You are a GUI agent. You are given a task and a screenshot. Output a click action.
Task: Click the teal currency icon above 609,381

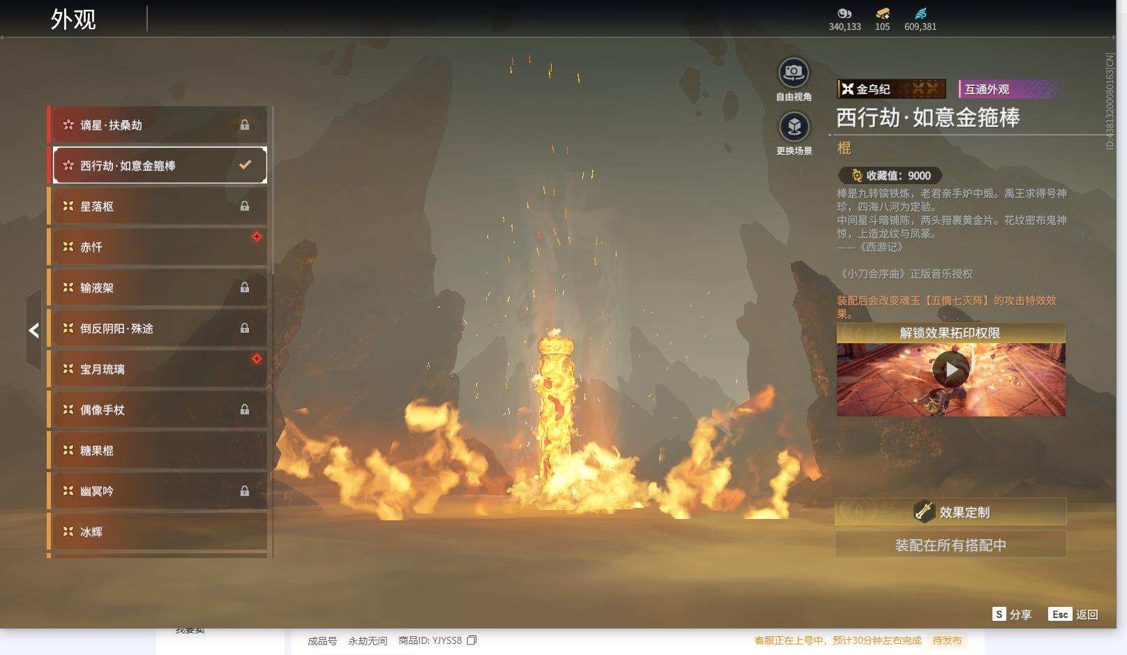[921, 13]
